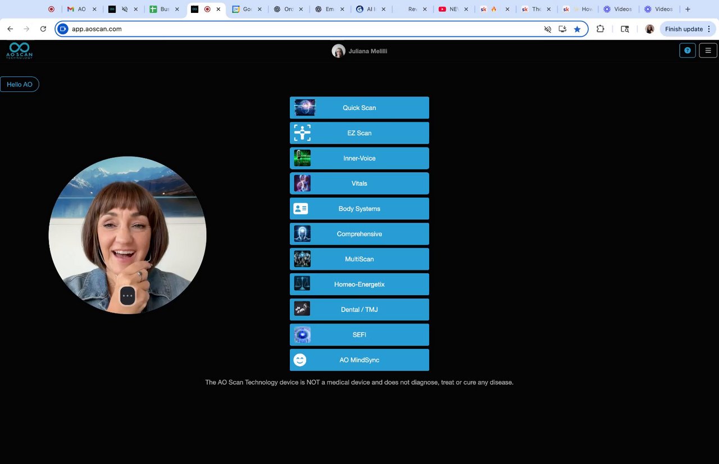Screen dimensions: 719x464
Task: Open the Quick Scan module
Action: [x=359, y=108]
